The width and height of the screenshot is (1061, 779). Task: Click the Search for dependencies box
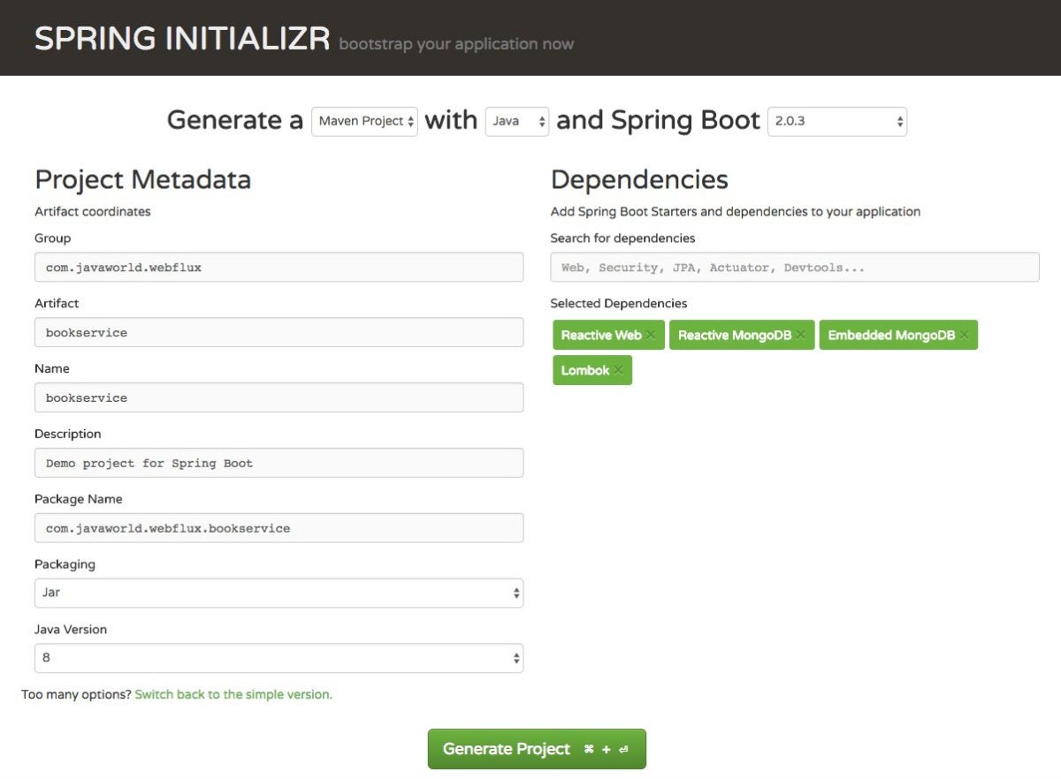pyautogui.click(x=795, y=267)
